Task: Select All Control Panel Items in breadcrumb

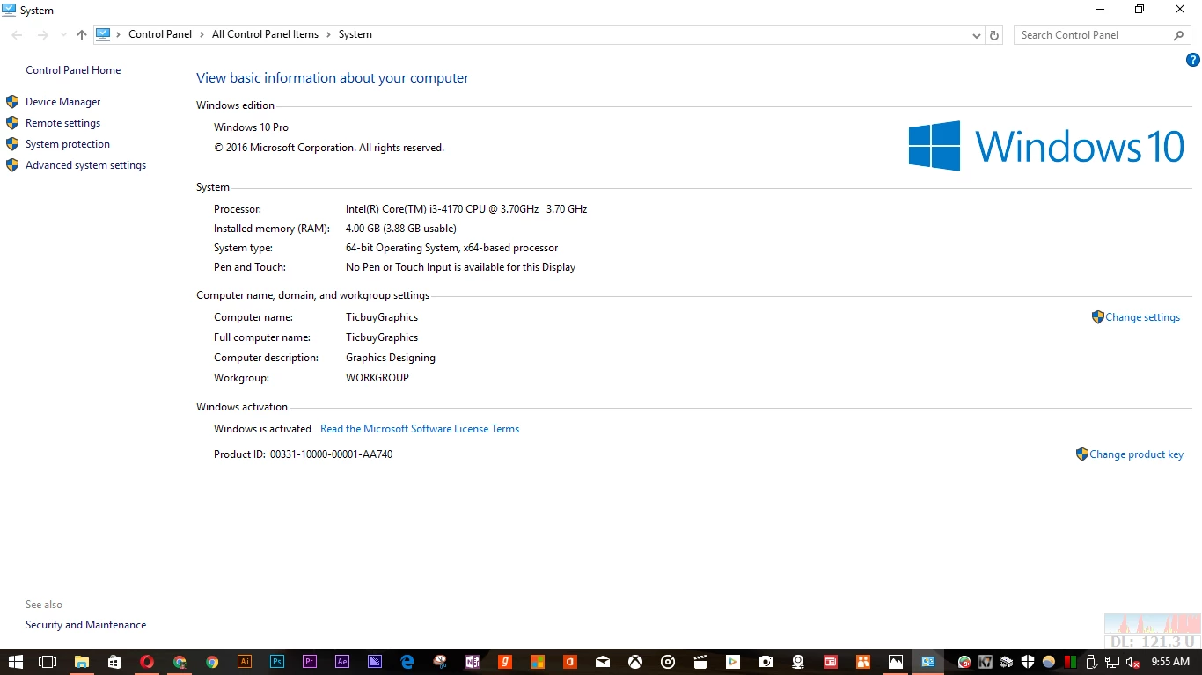Action: pyautogui.click(x=265, y=34)
